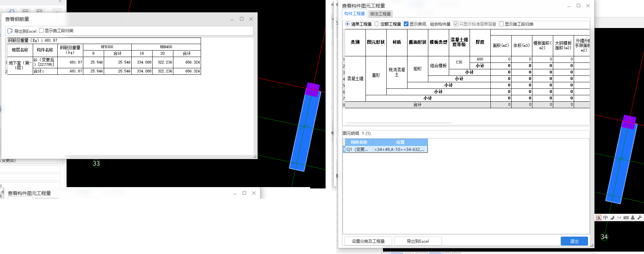
Task: Click 导出到Excel button at bottom of quantity dialog
Action: (x=418, y=241)
